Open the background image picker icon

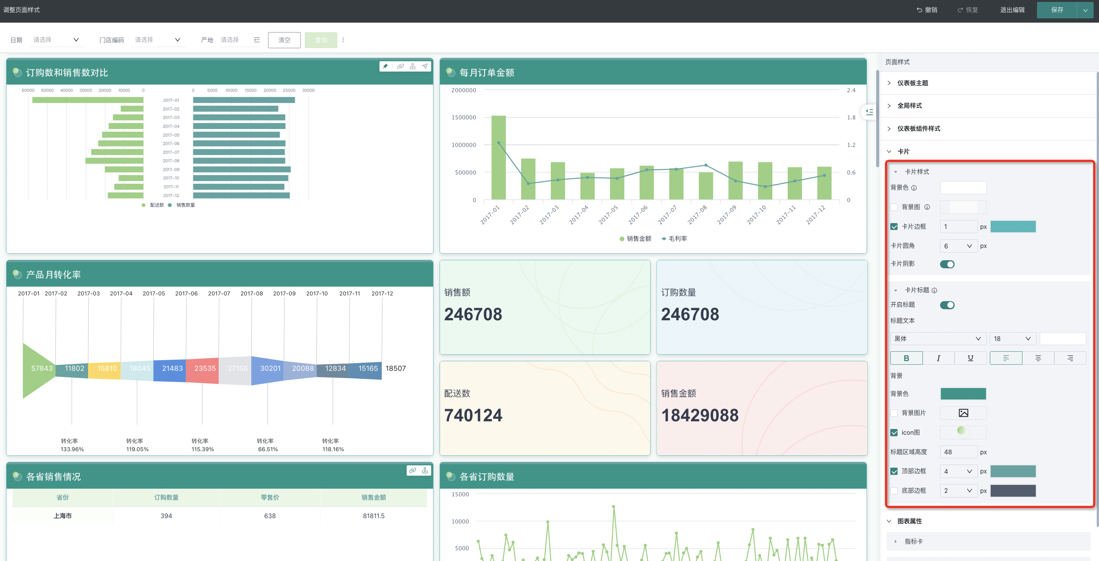pyautogui.click(x=963, y=413)
